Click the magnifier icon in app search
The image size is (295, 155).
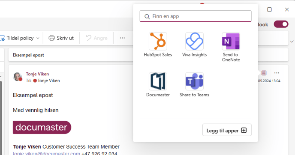coord(147,17)
